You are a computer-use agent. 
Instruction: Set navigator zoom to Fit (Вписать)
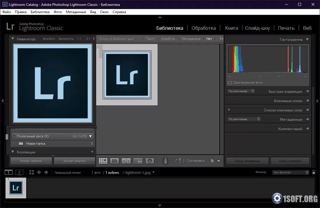(x=49, y=39)
